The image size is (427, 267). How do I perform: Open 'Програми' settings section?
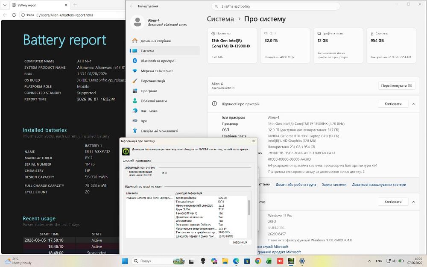[x=165, y=91]
